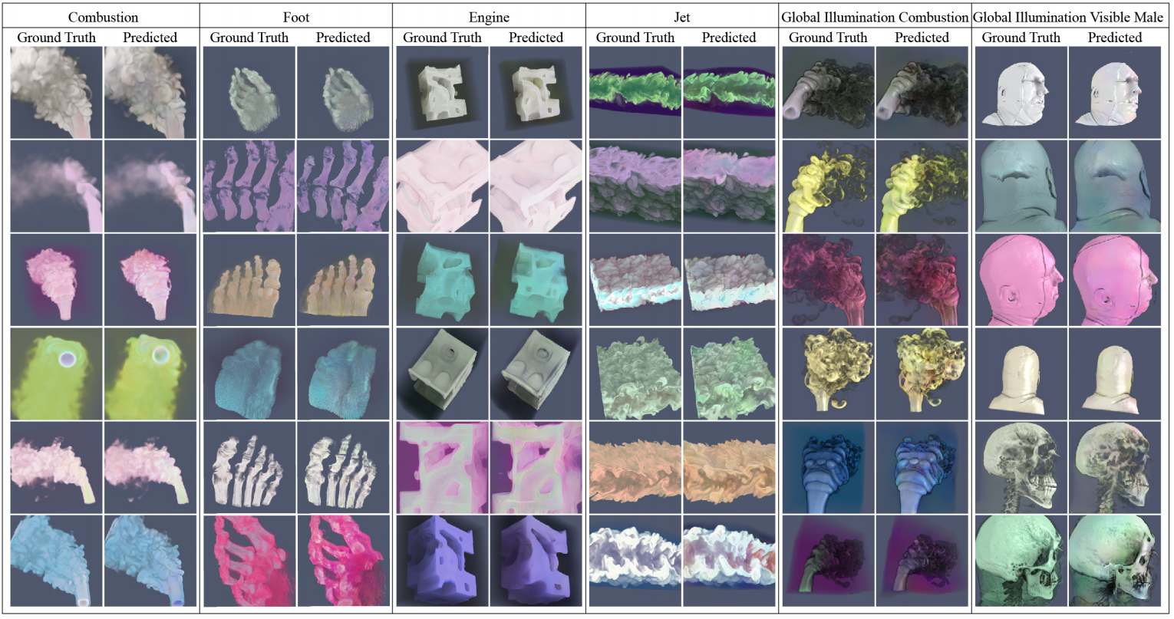Select orange jet predicted image
The width and height of the screenshot is (1174, 619).
[729, 468]
